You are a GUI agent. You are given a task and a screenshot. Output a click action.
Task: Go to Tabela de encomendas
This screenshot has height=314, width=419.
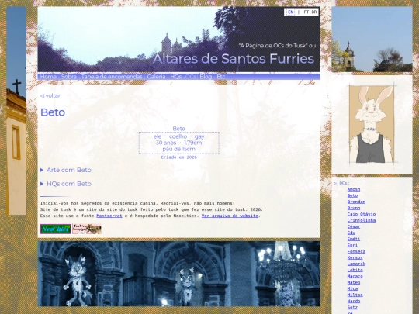coord(112,77)
